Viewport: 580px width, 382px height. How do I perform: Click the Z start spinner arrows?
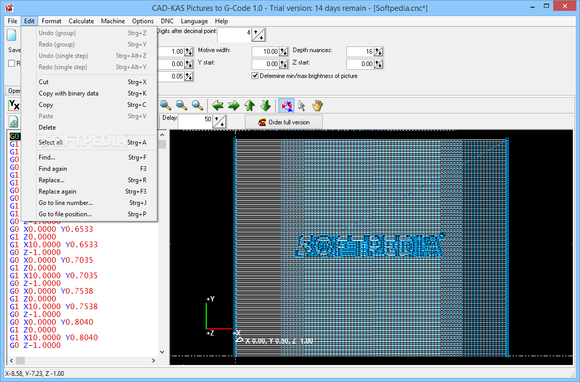tap(378, 64)
